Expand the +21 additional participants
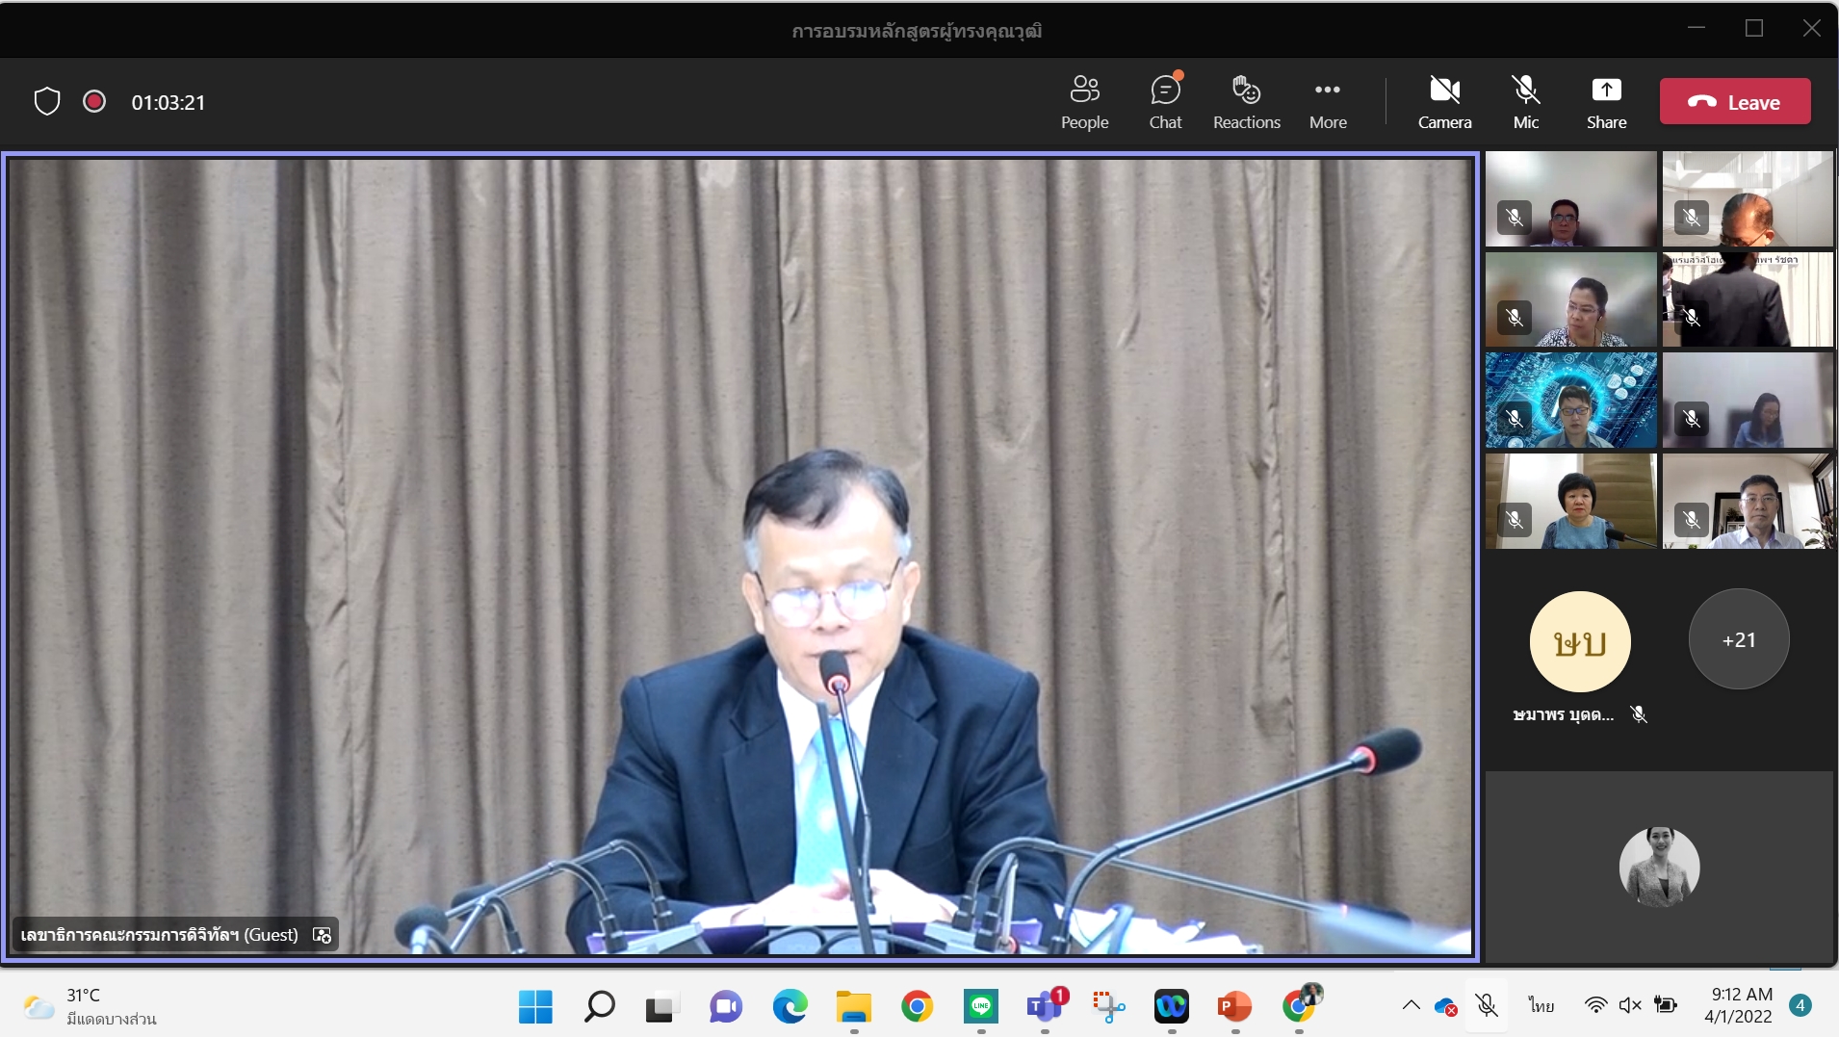This screenshot has width=1839, height=1037. 1739,640
